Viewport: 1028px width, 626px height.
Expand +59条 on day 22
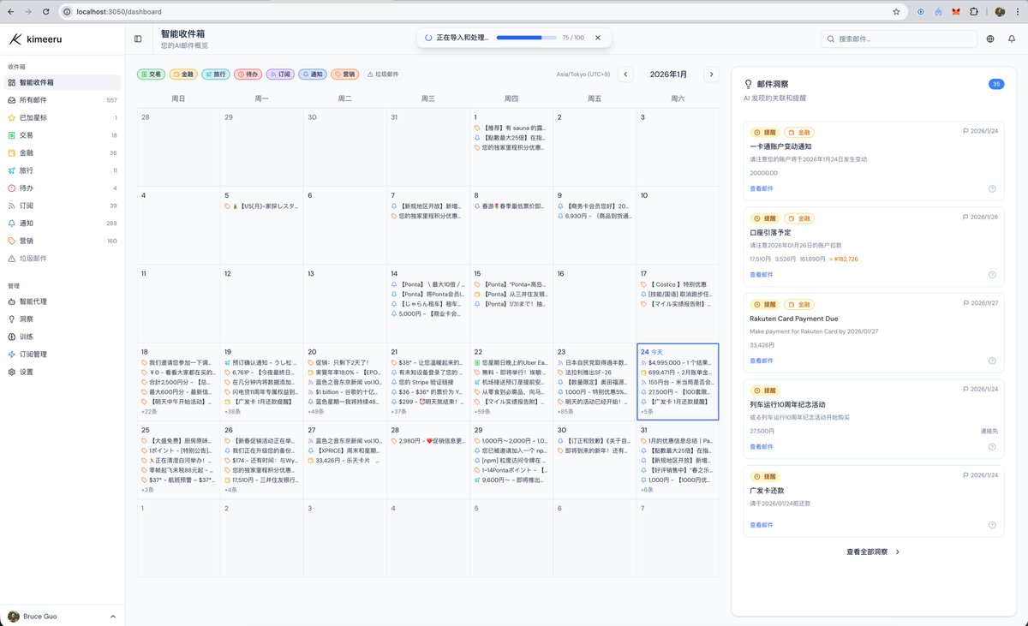pyautogui.click(x=482, y=412)
